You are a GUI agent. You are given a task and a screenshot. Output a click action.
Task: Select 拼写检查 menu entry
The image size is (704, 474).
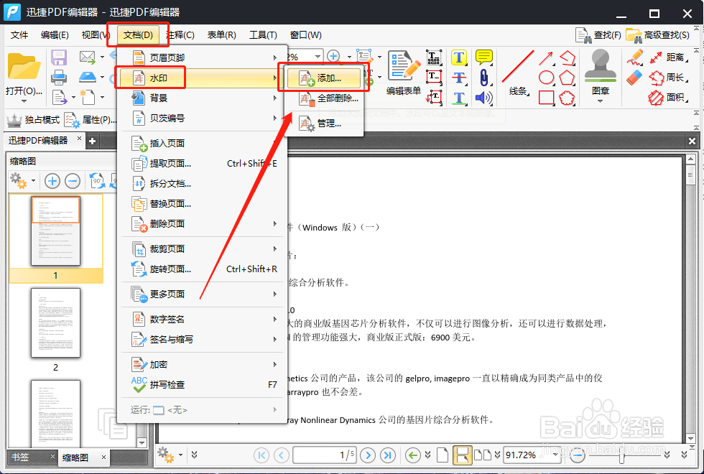click(x=202, y=385)
